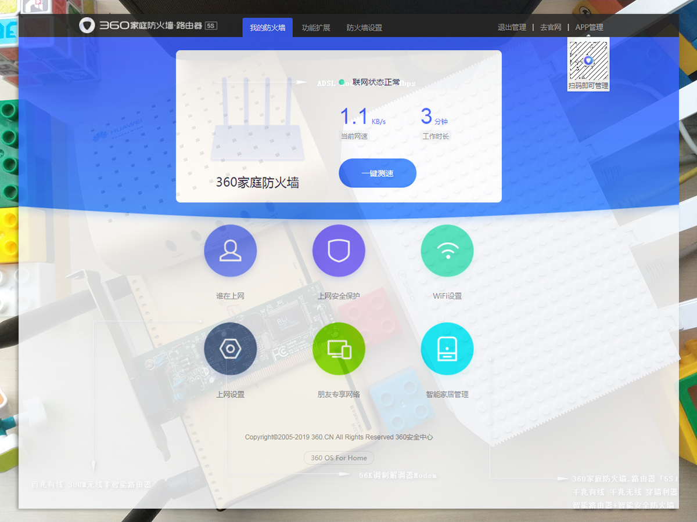The image size is (697, 522).
Task: Click the 工作时长 label
Action: coord(436,136)
